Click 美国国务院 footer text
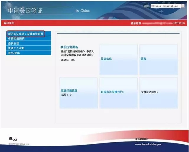 141,139
